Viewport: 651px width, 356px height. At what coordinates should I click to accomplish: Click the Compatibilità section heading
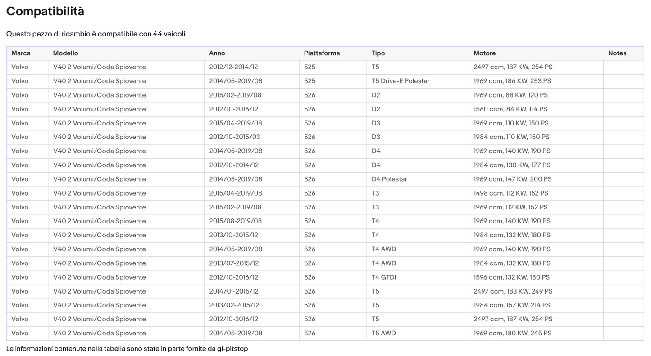[x=45, y=12]
